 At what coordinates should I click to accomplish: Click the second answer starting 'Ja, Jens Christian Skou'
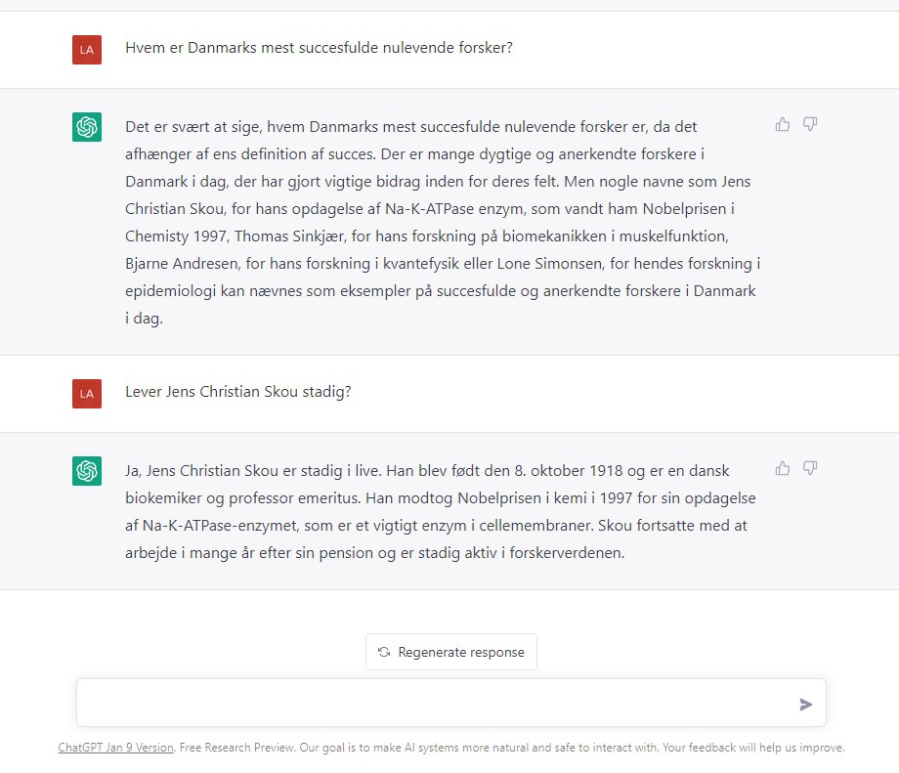point(440,511)
